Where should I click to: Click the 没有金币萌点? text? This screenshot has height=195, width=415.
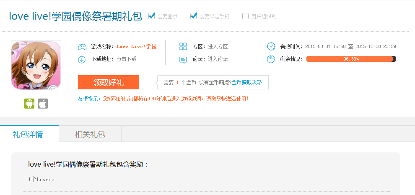pyautogui.click(x=215, y=83)
